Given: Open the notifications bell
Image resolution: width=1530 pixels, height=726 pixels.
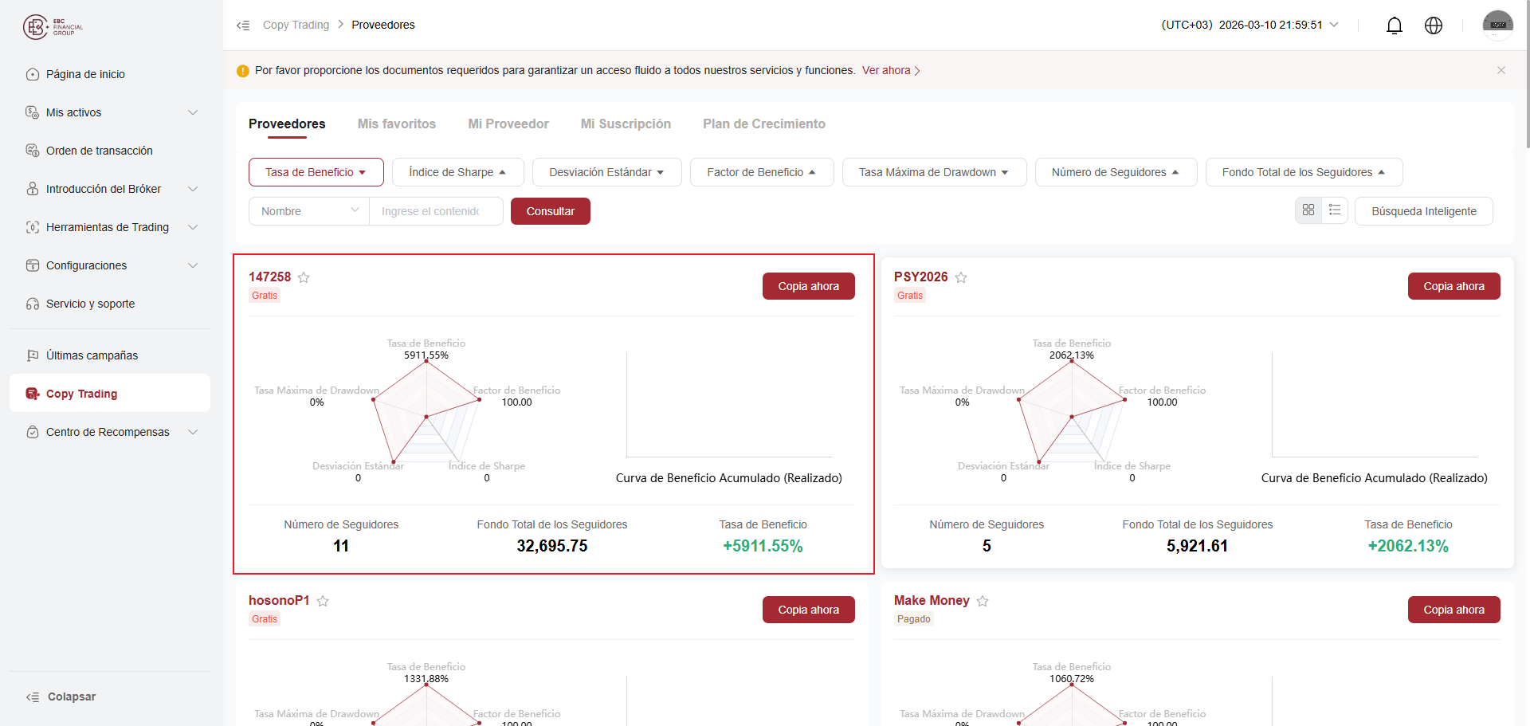Looking at the screenshot, I should (x=1394, y=26).
